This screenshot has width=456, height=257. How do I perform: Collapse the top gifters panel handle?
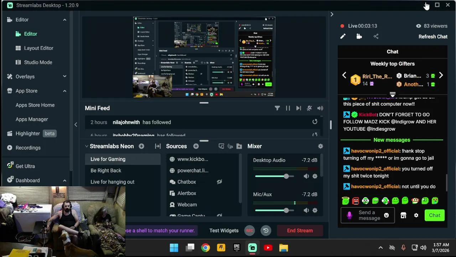[x=393, y=95]
